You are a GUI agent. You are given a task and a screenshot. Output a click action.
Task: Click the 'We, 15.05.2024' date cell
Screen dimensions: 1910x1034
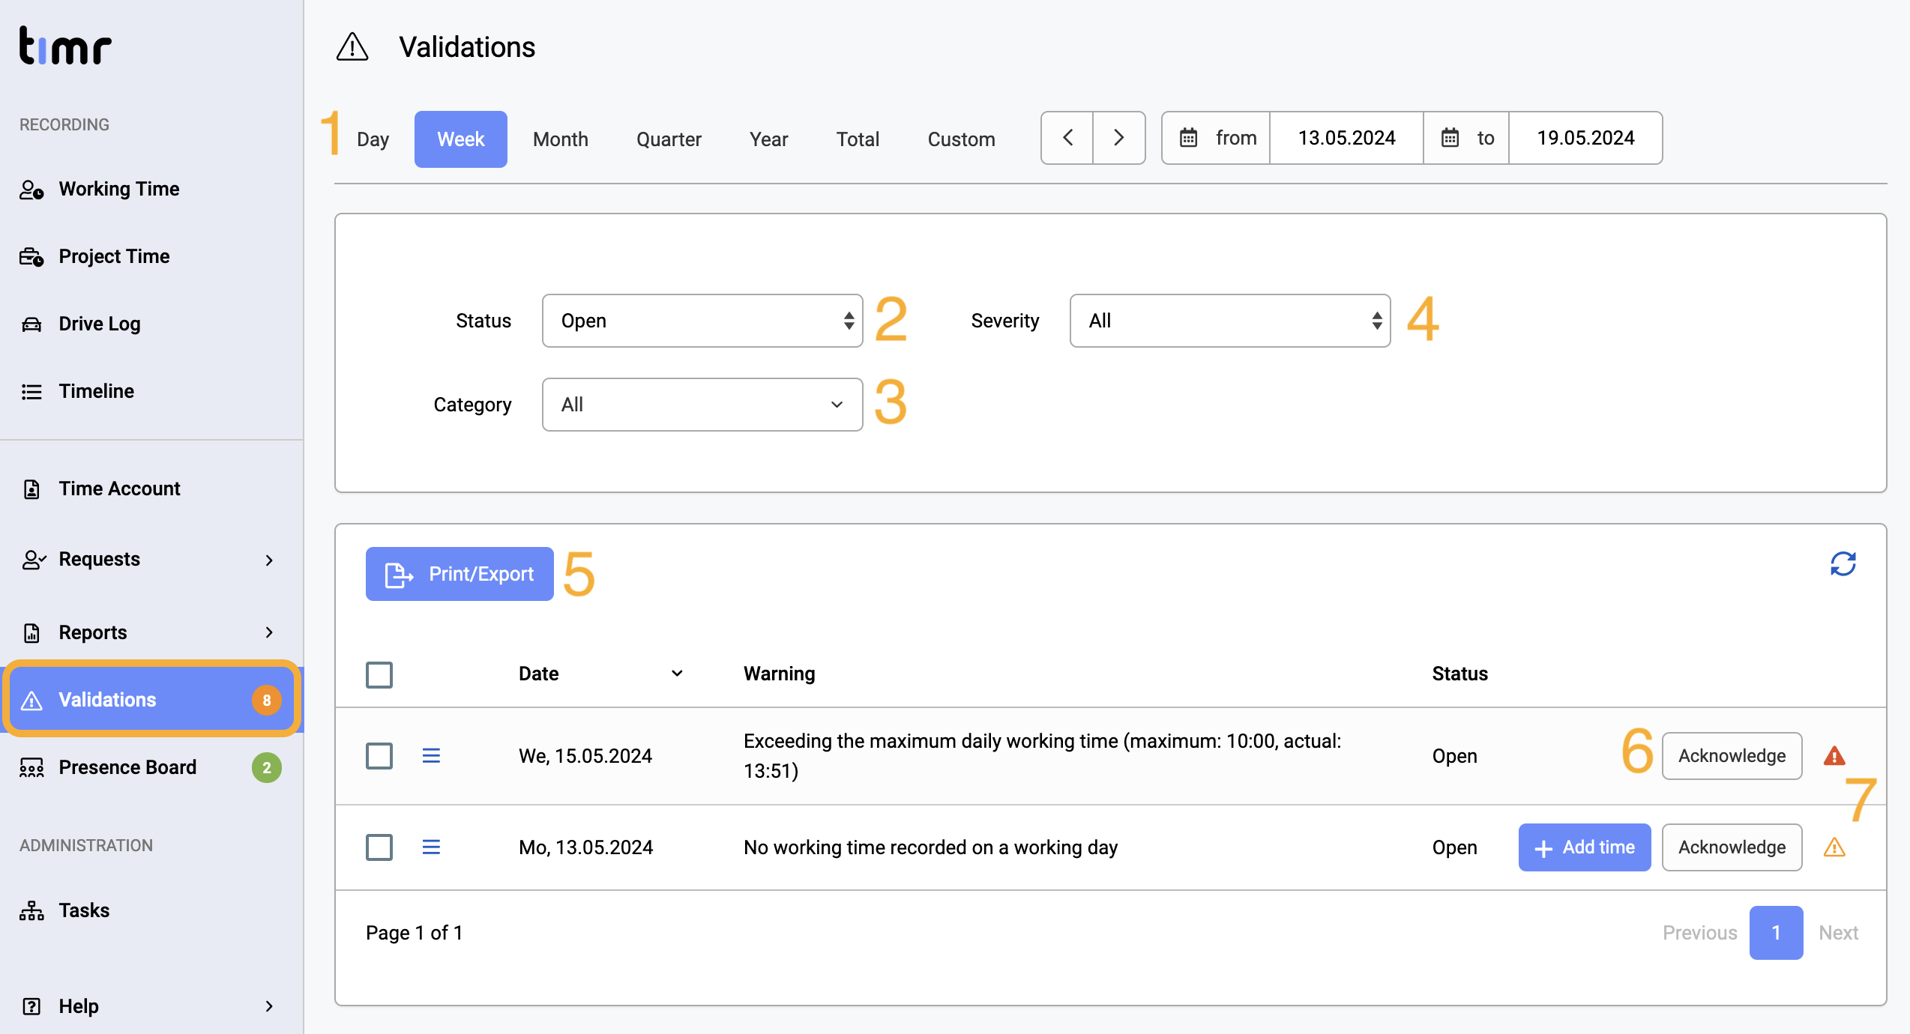click(x=585, y=756)
